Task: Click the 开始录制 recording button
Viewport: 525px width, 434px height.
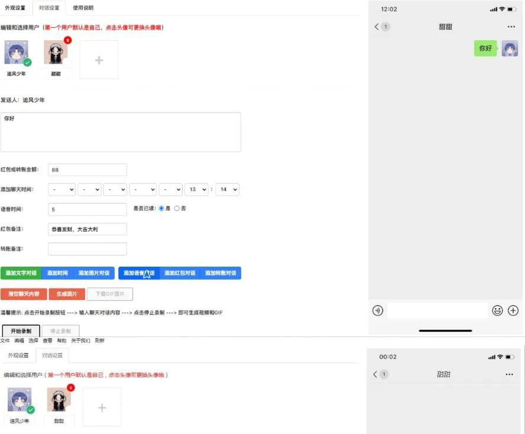Action: click(21, 331)
